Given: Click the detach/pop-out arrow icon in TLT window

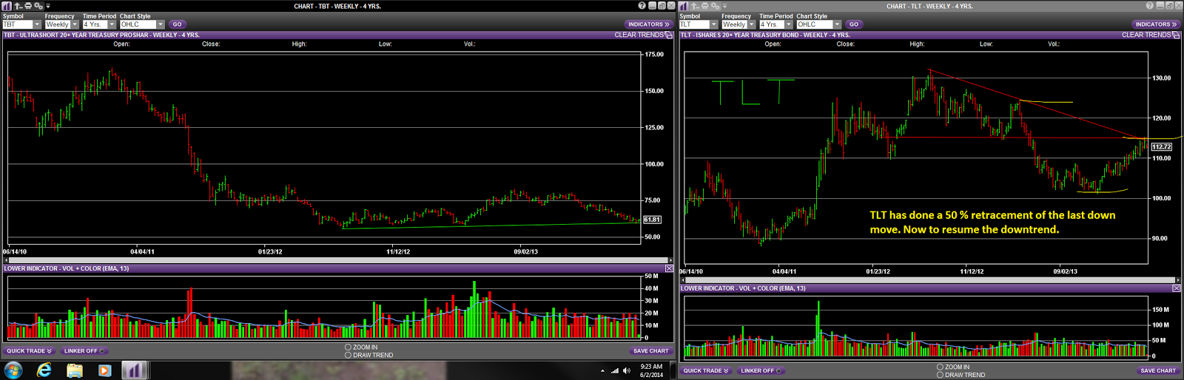Looking at the screenshot, I should (x=695, y=6).
